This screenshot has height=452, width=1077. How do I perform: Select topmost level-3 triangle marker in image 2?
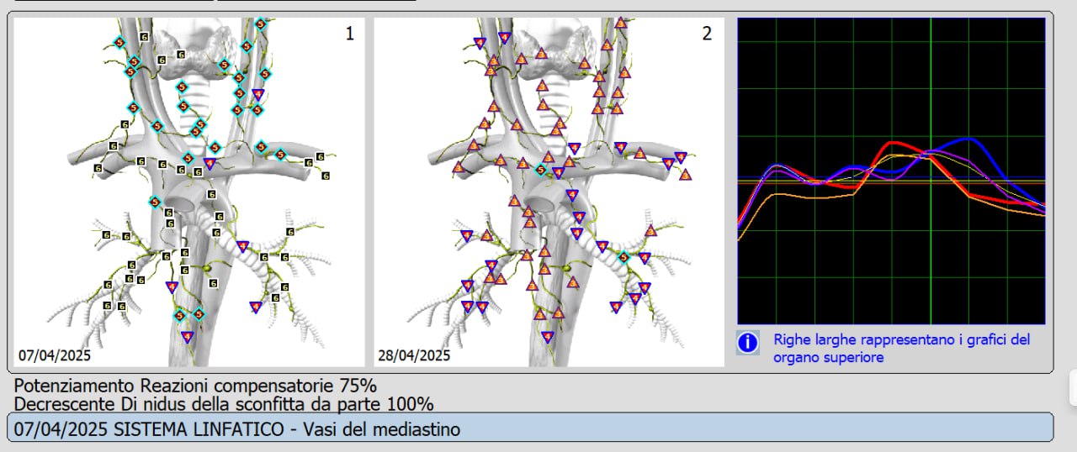(621, 23)
